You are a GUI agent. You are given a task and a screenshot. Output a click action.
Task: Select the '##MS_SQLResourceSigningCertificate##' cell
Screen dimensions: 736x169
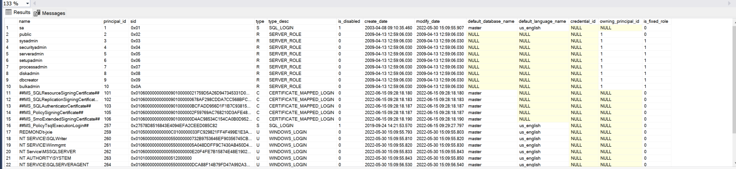coord(60,93)
